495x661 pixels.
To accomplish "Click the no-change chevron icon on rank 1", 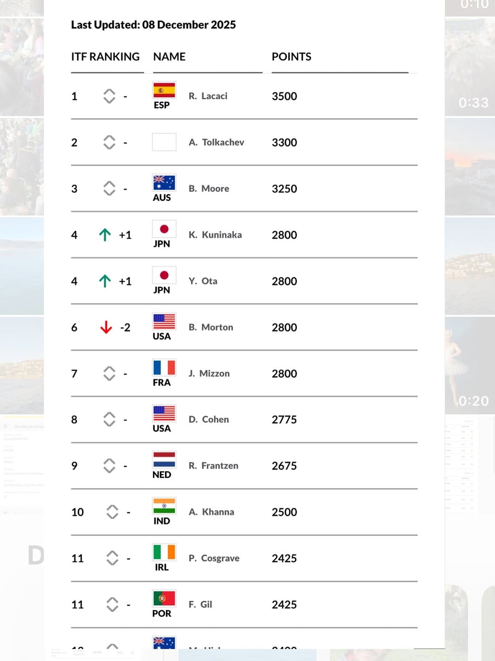I will click(x=109, y=96).
